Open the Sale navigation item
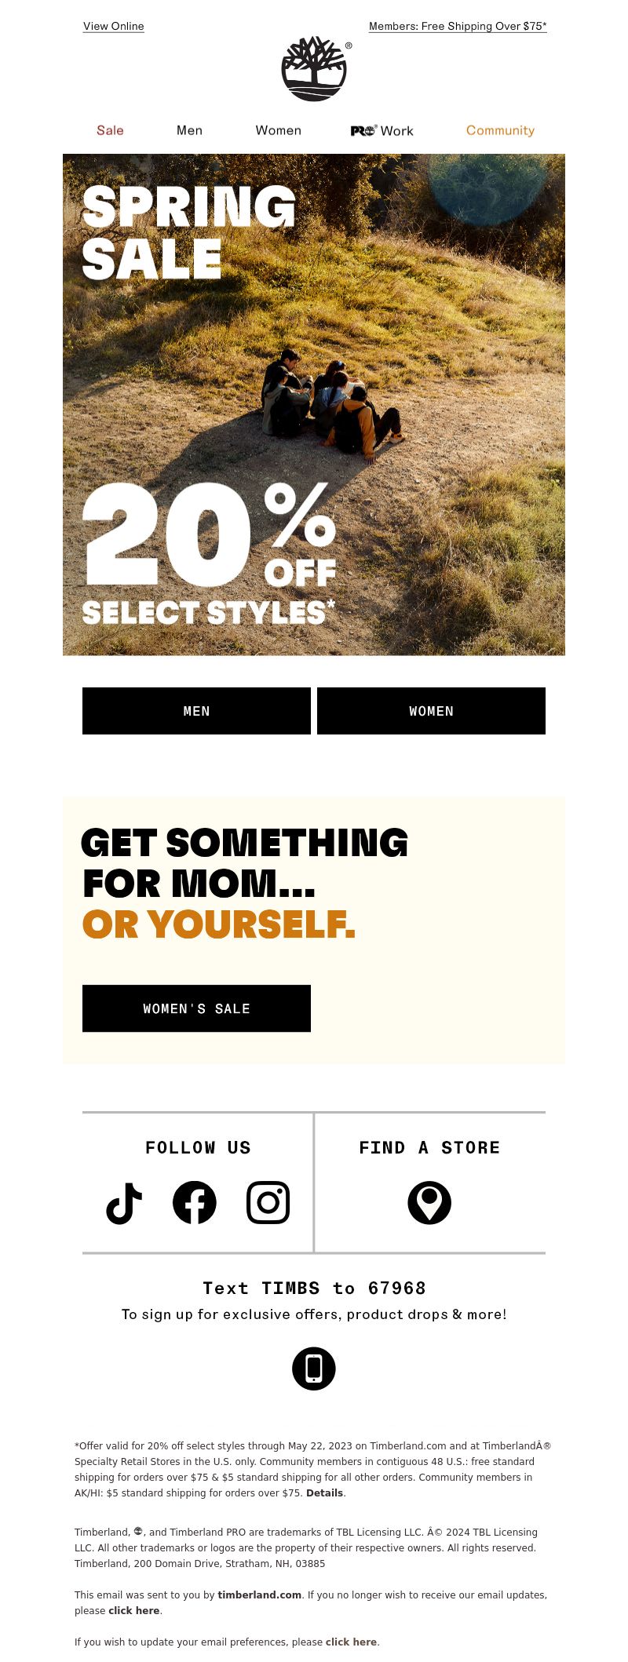The width and height of the screenshot is (628, 1662). (110, 130)
